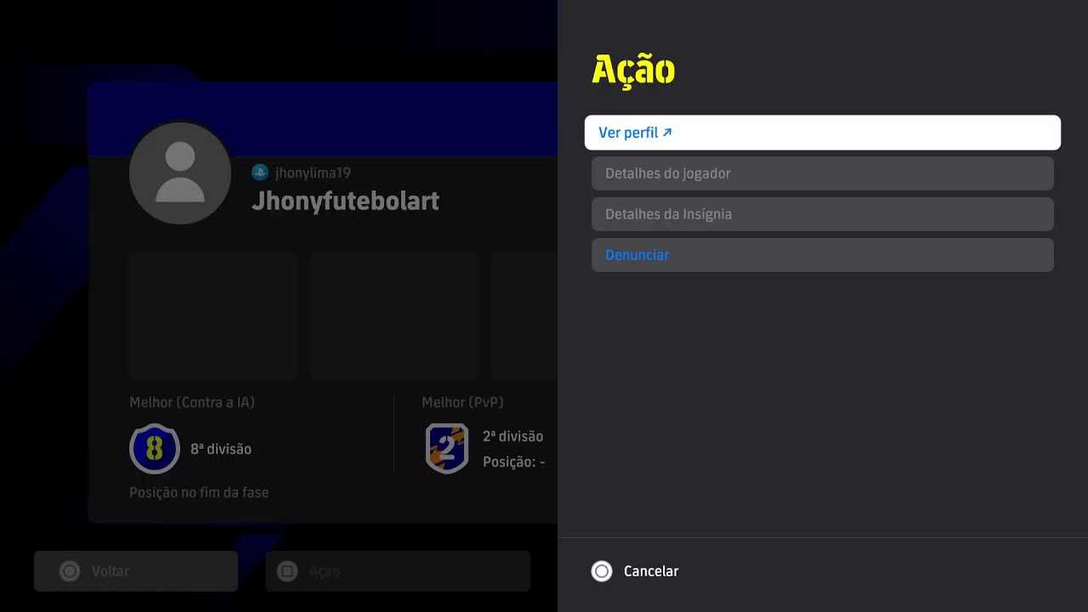Click the 2ª divisão text
Image resolution: width=1088 pixels, height=612 pixels.
pos(513,436)
